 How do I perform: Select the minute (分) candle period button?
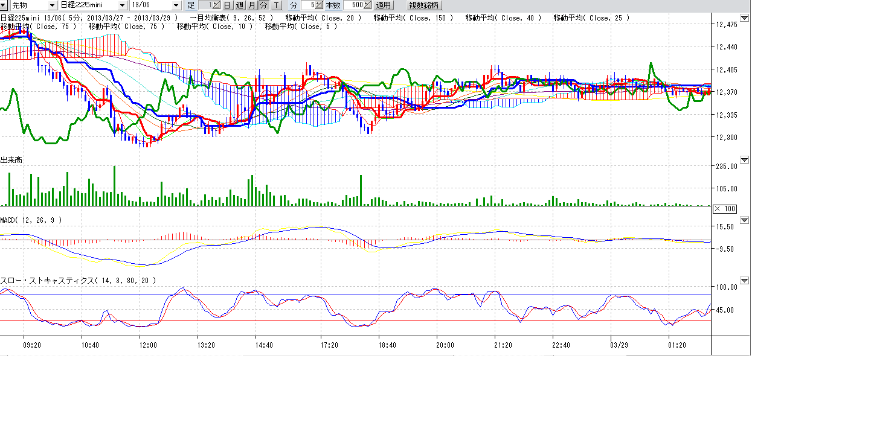(263, 5)
